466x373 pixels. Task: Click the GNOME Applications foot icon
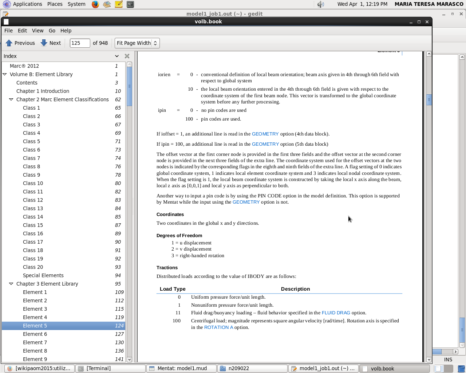7,4
